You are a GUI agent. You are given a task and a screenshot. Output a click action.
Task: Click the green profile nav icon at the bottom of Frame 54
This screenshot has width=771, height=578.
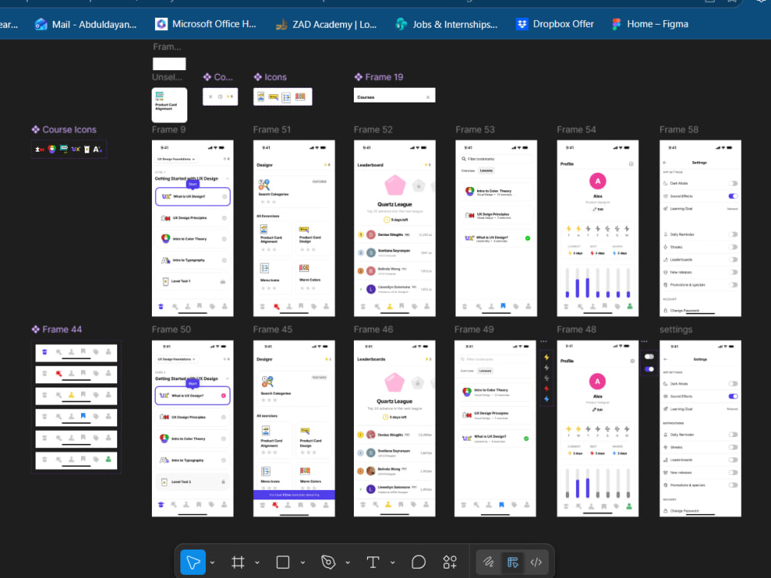tap(629, 306)
